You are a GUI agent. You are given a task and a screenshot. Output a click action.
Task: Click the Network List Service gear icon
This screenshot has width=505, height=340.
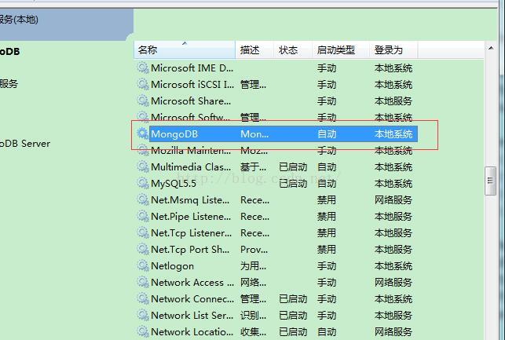[x=142, y=316]
